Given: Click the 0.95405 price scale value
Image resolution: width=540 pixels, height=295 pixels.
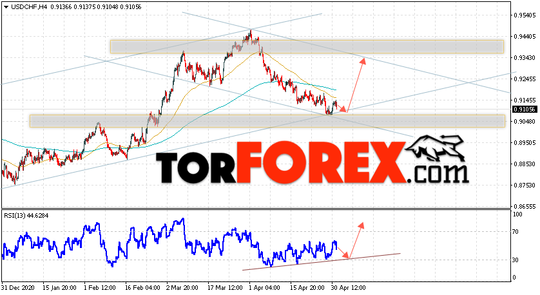Looking at the screenshot, I should click(525, 15).
